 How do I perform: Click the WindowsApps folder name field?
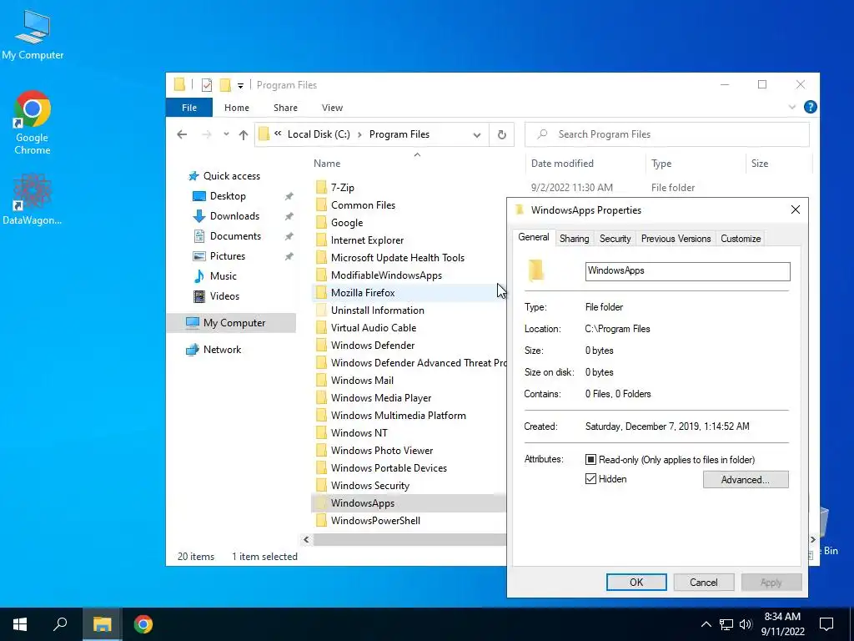click(x=687, y=271)
